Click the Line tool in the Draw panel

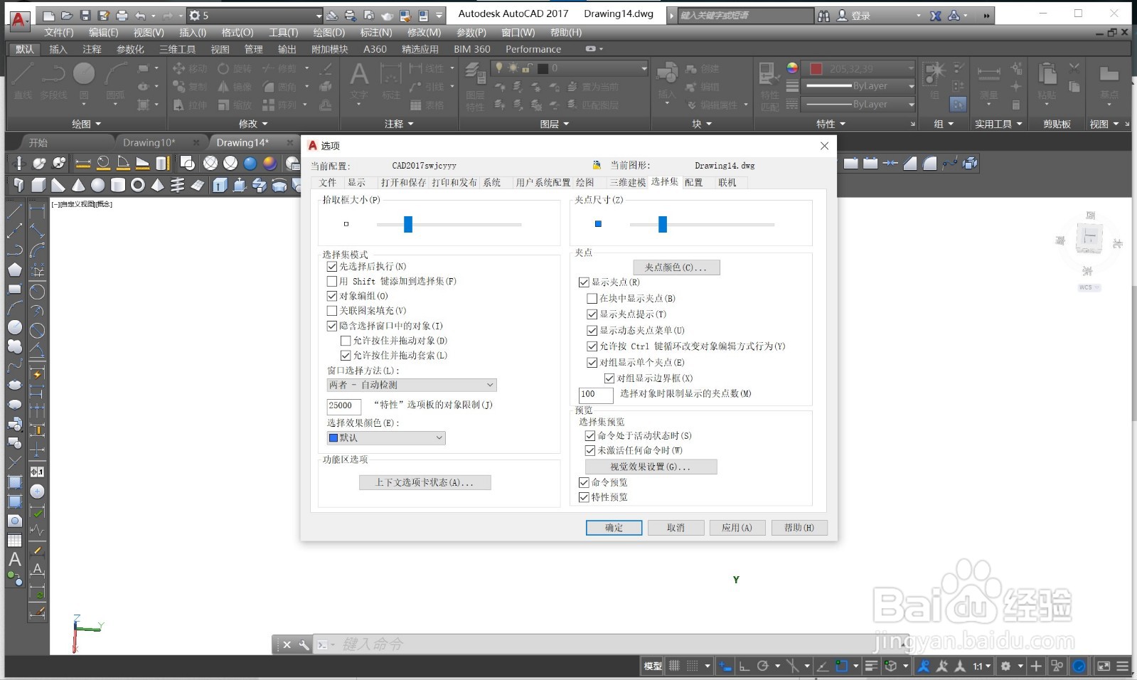(23, 79)
